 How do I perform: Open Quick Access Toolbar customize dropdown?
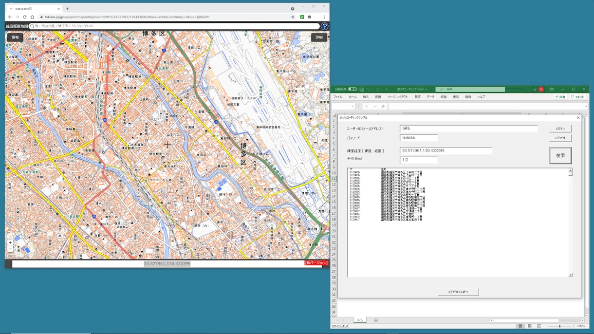[387, 90]
